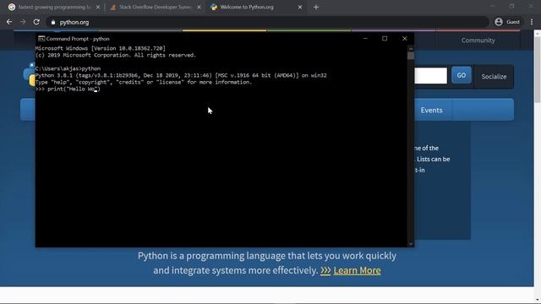
Task: Click the Python 3.8.1 version line
Action: click(x=181, y=75)
